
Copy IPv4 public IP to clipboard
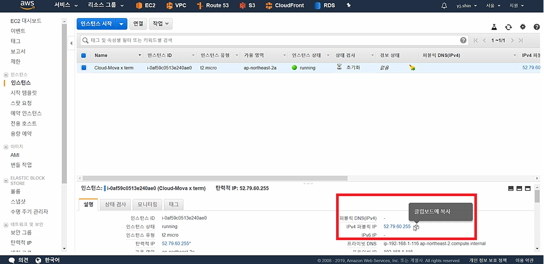coord(416,227)
